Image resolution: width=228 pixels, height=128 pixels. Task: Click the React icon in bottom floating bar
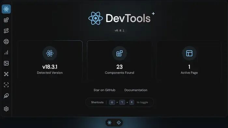(110, 122)
